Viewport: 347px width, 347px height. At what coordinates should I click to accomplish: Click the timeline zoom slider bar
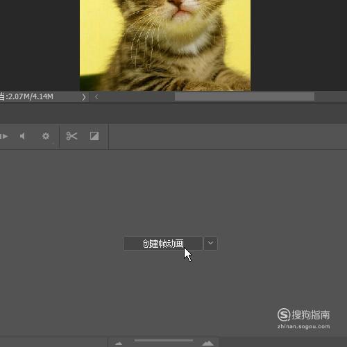pos(164,341)
